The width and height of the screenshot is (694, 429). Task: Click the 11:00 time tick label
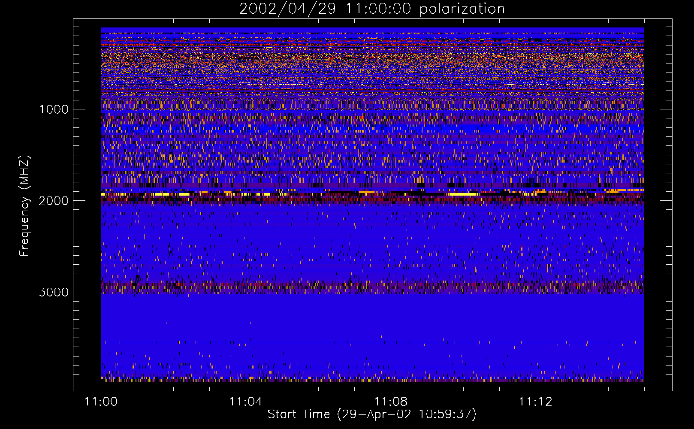101,402
